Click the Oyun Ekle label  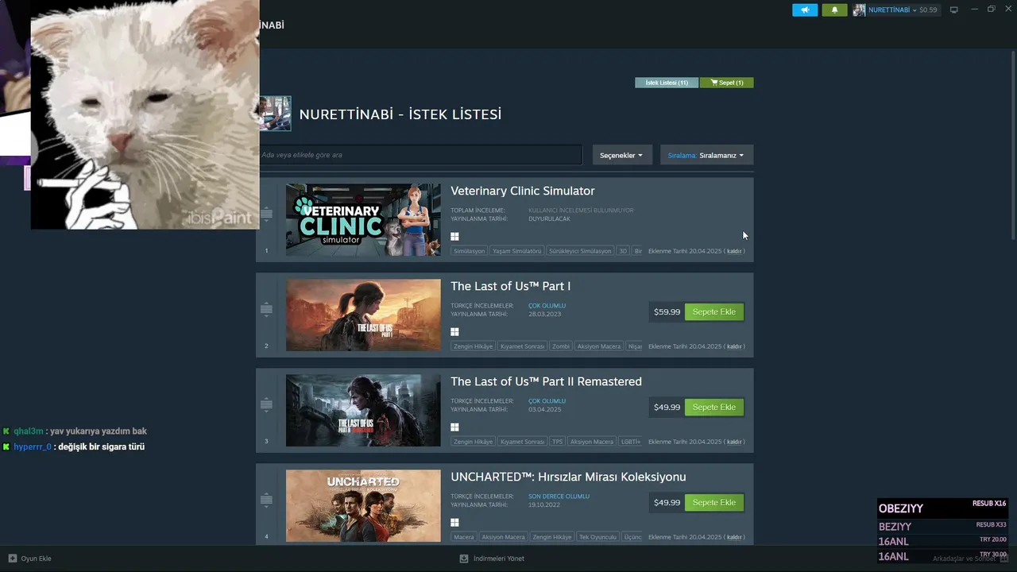[36, 558]
